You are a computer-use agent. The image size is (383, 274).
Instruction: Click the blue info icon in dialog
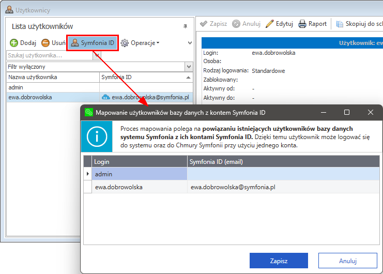pos(98,136)
